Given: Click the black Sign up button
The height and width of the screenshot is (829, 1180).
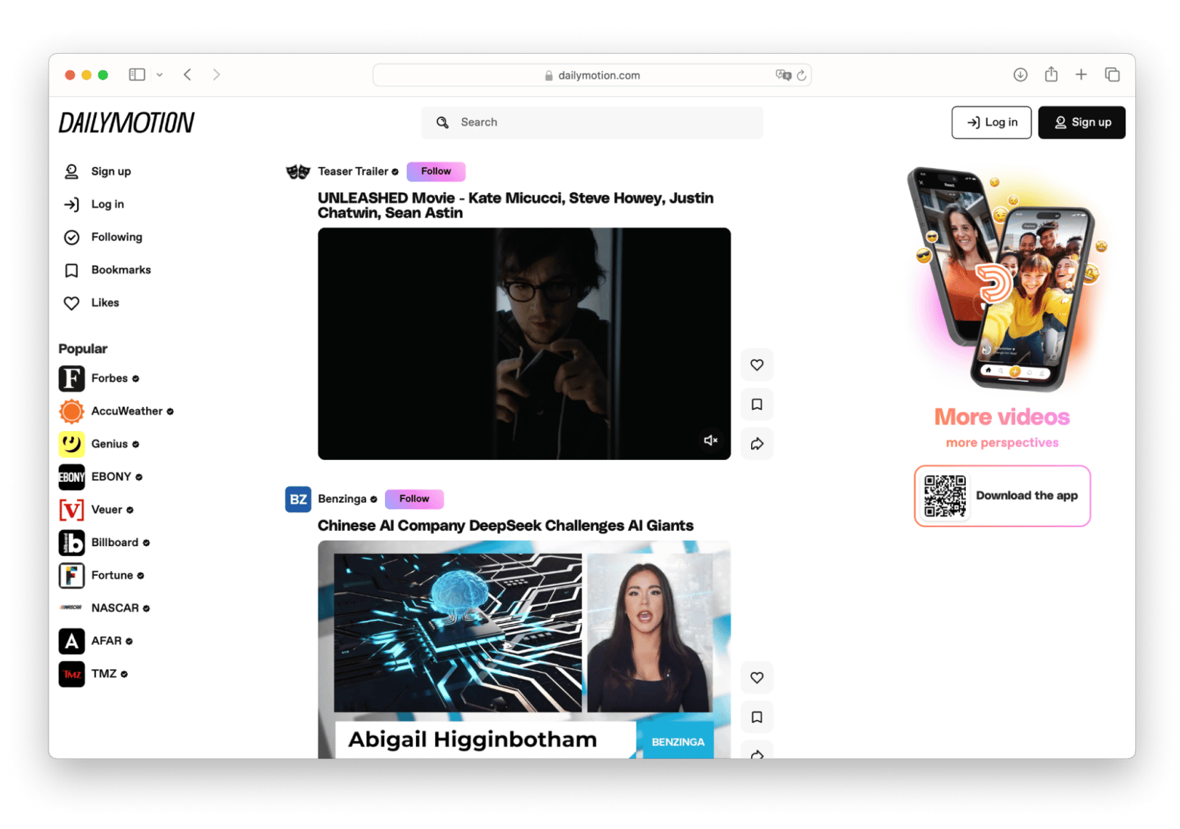Looking at the screenshot, I should point(1081,123).
